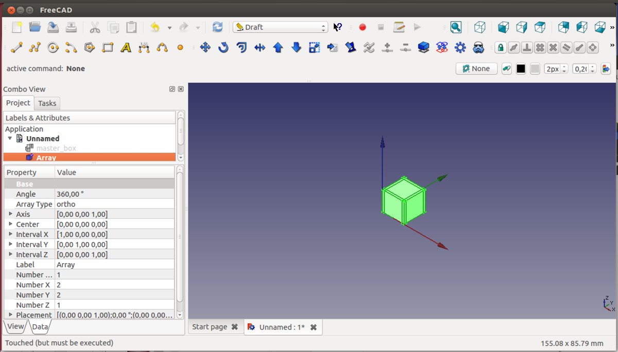Activate the Draft Move tool
This screenshot has height=352, width=618.
click(x=205, y=48)
